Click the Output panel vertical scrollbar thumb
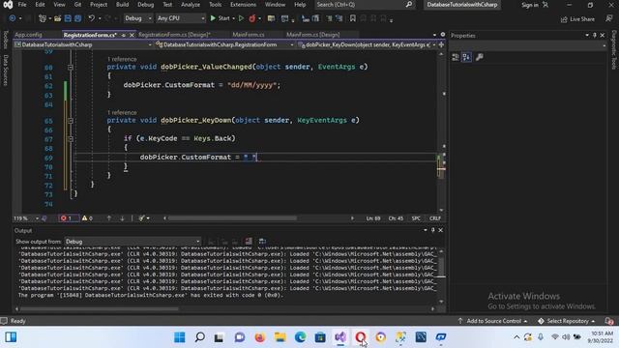This screenshot has height=348, width=619. tap(441, 268)
